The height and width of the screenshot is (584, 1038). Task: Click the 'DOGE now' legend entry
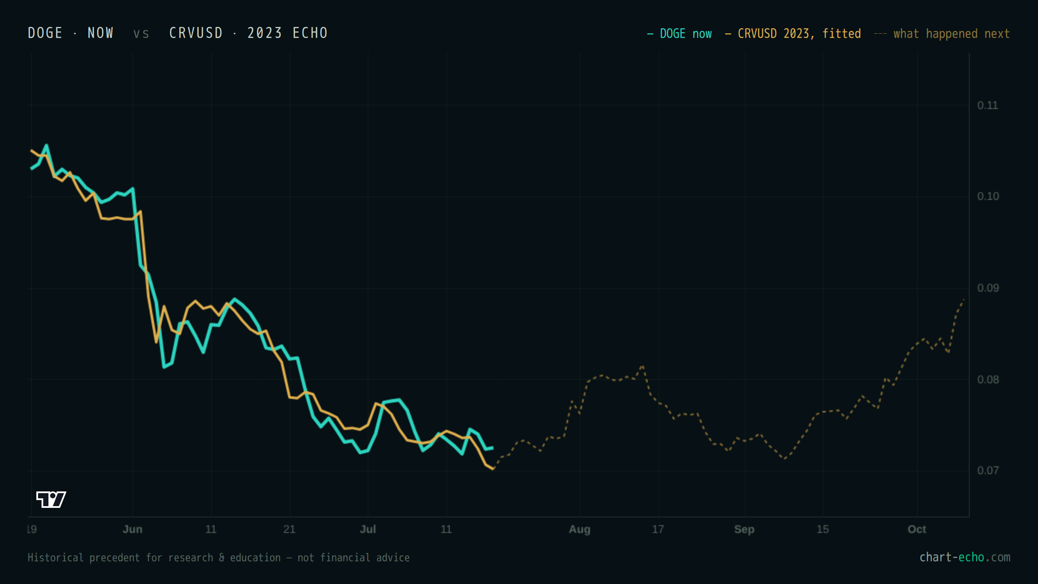[x=679, y=34]
